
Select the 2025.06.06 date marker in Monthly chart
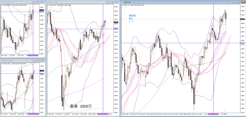(33, 56)
